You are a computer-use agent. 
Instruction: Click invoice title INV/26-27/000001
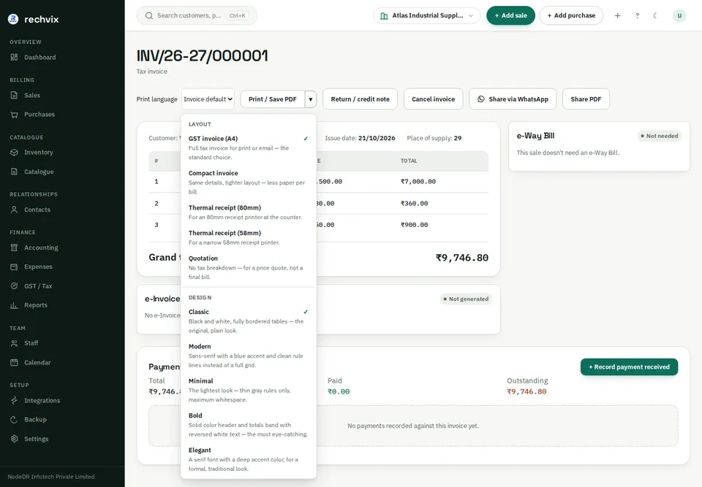click(203, 56)
